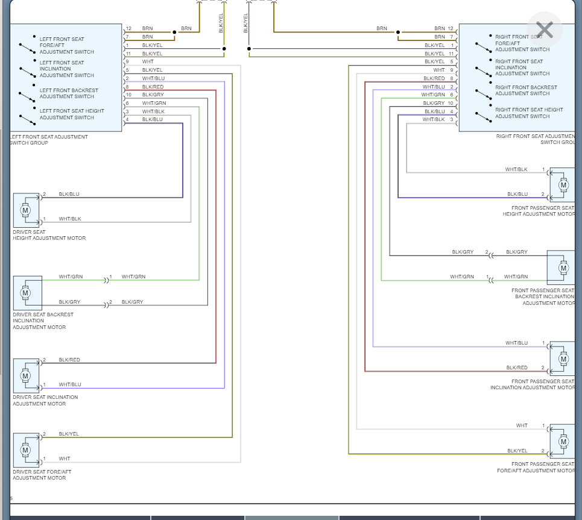Click the front passenger seat height motor symbol
Image resolution: width=582 pixels, height=520 pixels.
[563, 184]
